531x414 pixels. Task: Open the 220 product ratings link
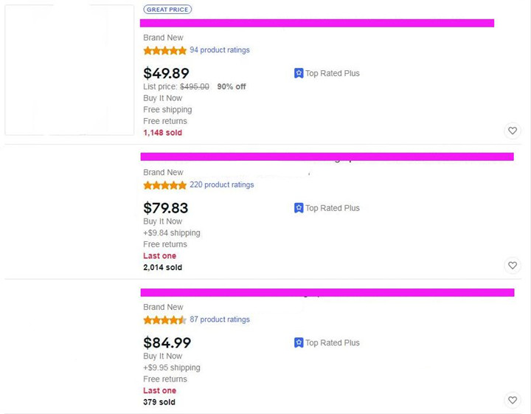221,184
